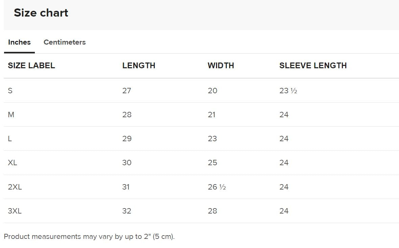Click the 23 ½ sleeve length value
Screen dimensions: 399x248
pyautogui.click(x=288, y=91)
